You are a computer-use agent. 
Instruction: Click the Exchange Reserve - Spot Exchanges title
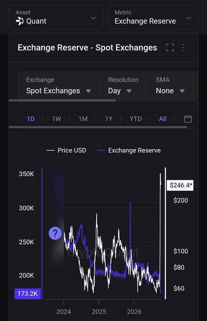87,48
